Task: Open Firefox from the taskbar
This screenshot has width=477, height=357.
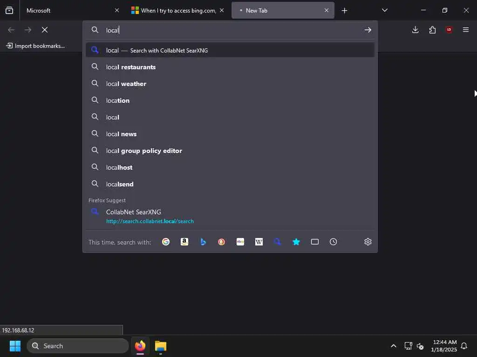Action: pyautogui.click(x=140, y=346)
